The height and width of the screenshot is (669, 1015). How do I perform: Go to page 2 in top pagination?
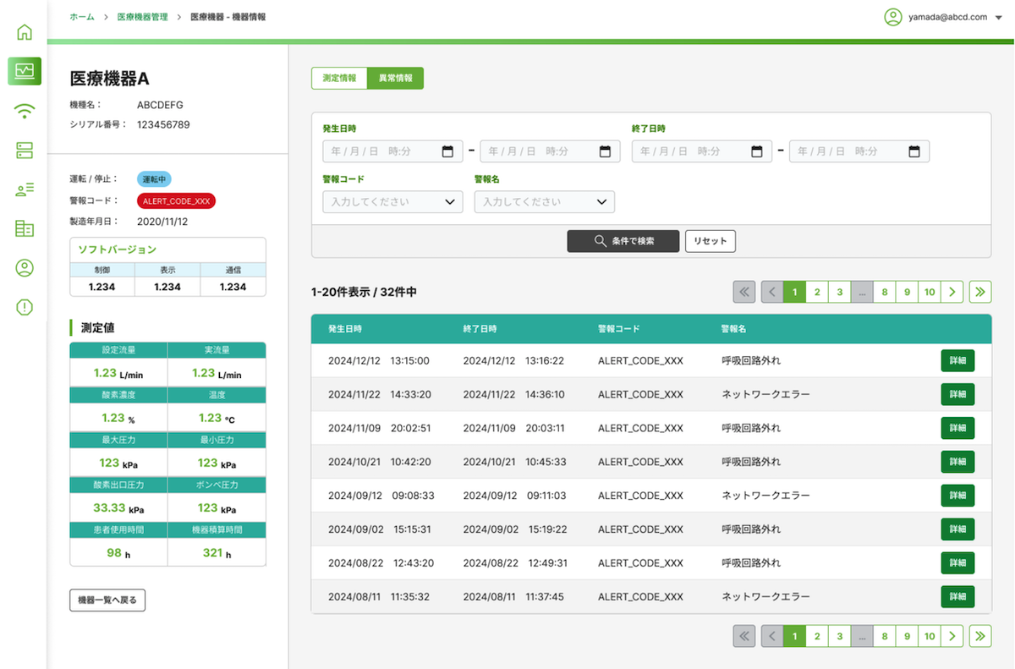[x=817, y=292]
